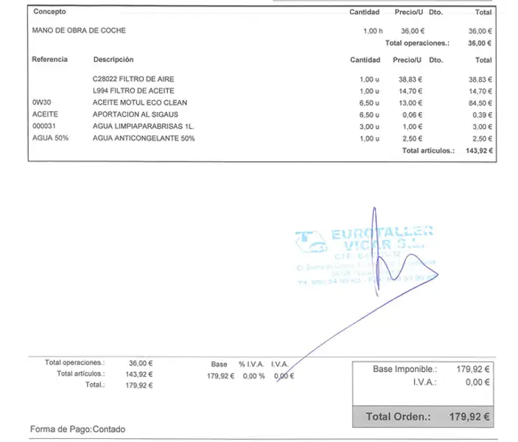
Task: Click 'APORTACION AL SIGAUS' description
Action: pos(135,114)
